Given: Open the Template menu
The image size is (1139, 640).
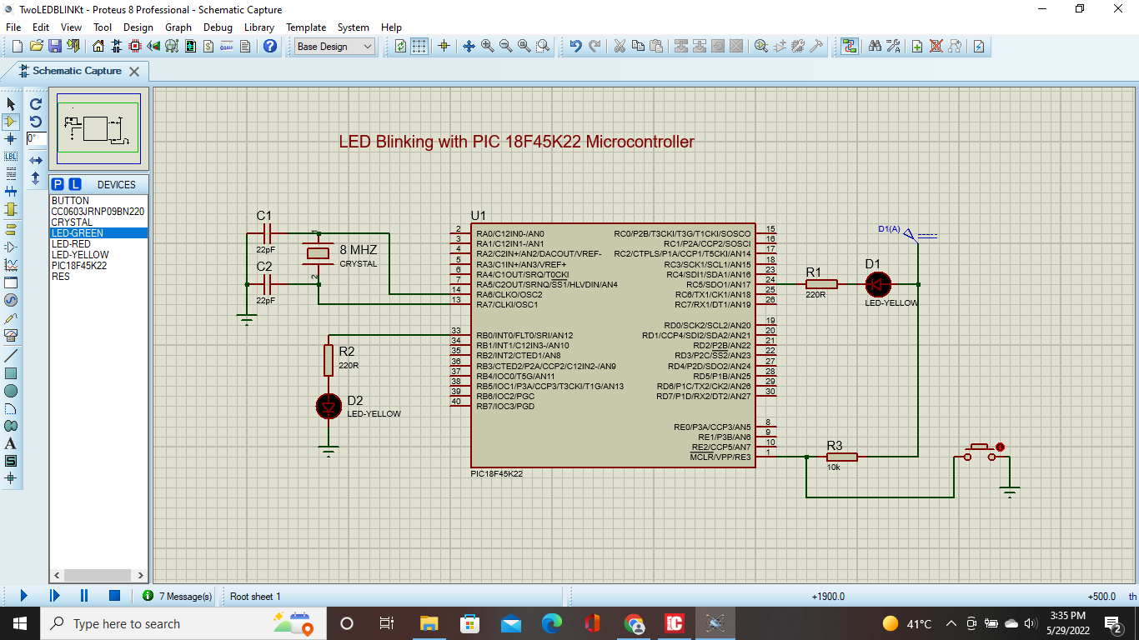Looking at the screenshot, I should (x=306, y=27).
